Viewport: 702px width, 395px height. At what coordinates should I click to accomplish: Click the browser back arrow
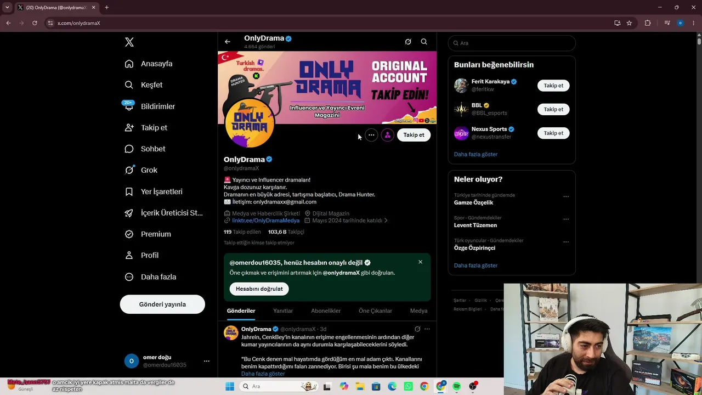click(8, 23)
